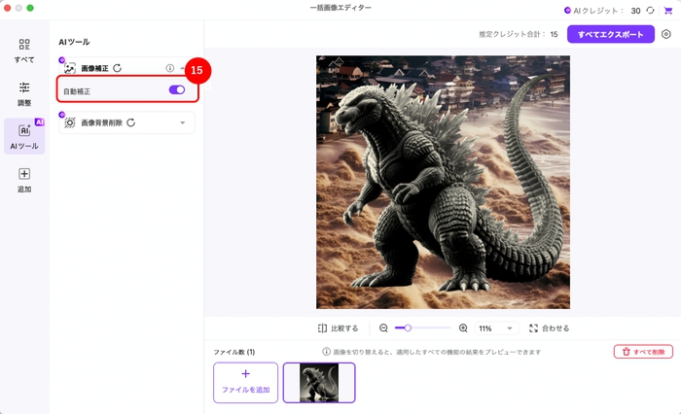Expand the 画像背景削除 section arrow
Viewport: 681px width, 414px height.
pyautogui.click(x=183, y=122)
